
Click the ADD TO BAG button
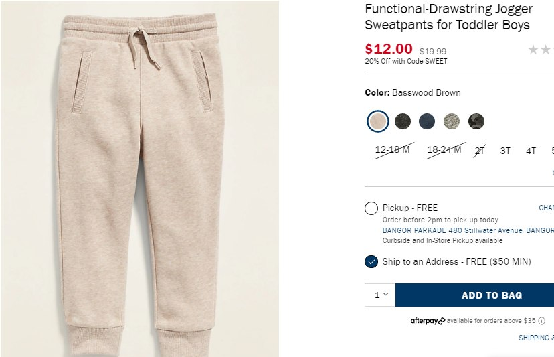click(474, 295)
